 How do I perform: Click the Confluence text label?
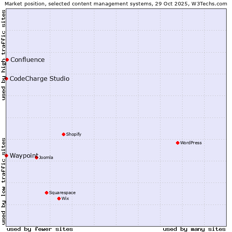27,60
